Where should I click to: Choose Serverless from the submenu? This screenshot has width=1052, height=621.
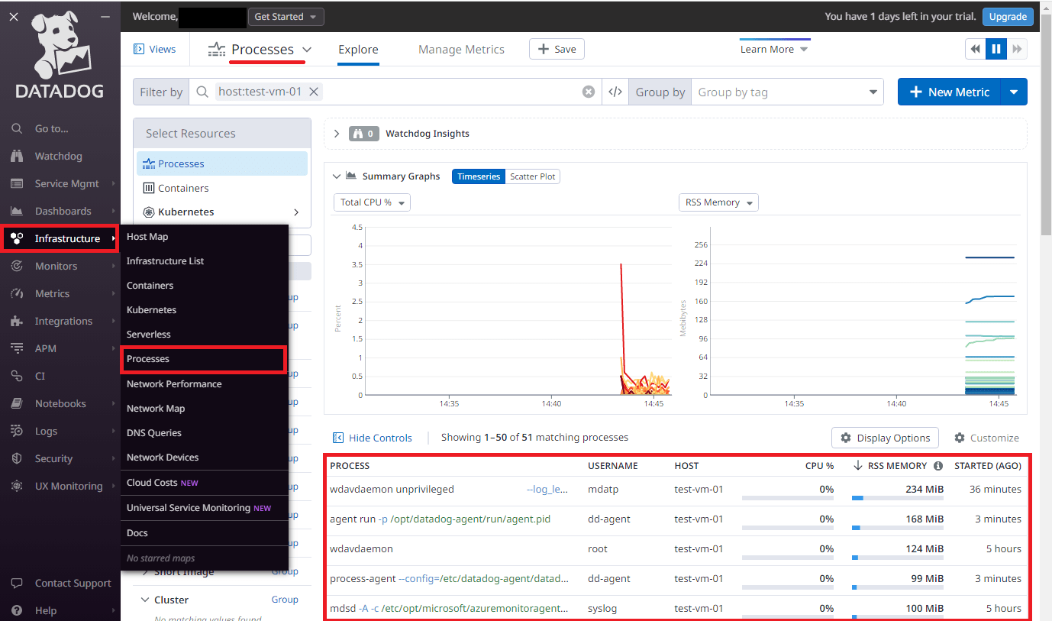coord(149,335)
